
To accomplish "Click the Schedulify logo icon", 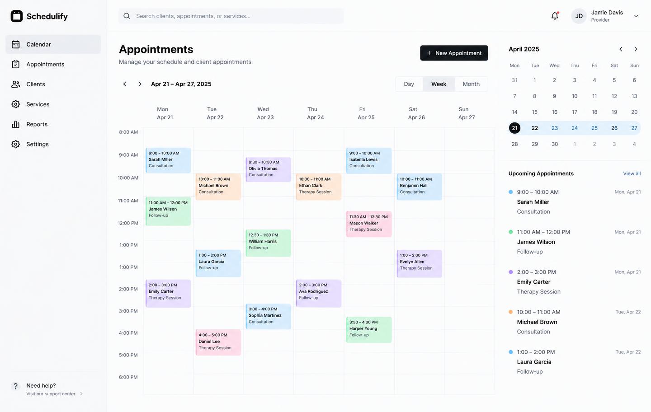I will pos(17,16).
